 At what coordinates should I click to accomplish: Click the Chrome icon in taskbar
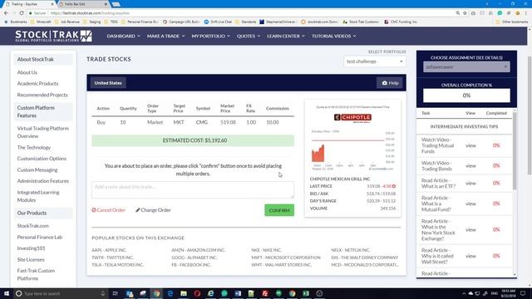click(x=156, y=293)
